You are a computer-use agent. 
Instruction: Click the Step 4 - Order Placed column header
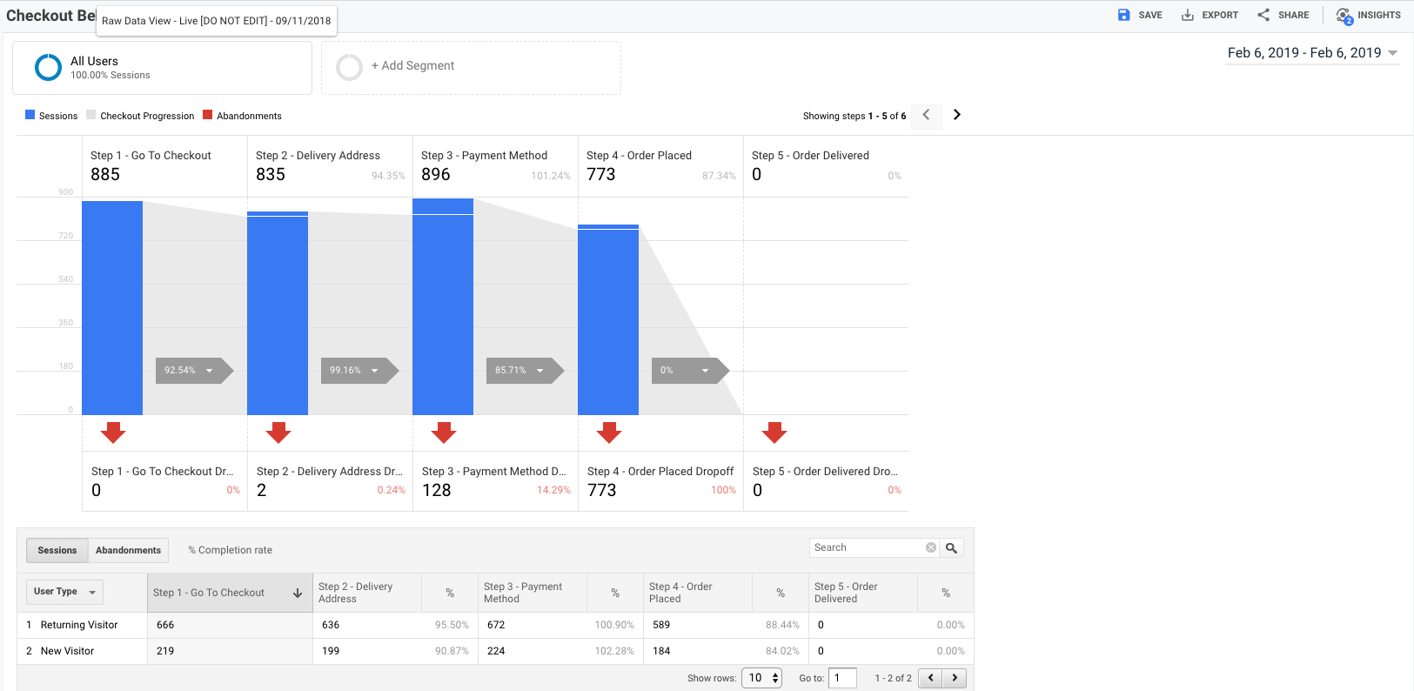[x=698, y=593]
